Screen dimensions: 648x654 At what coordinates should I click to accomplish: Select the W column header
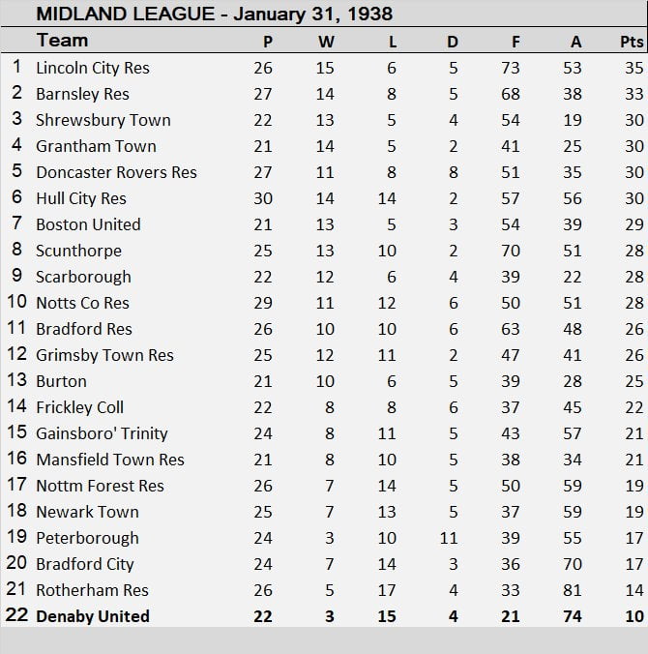(x=326, y=42)
